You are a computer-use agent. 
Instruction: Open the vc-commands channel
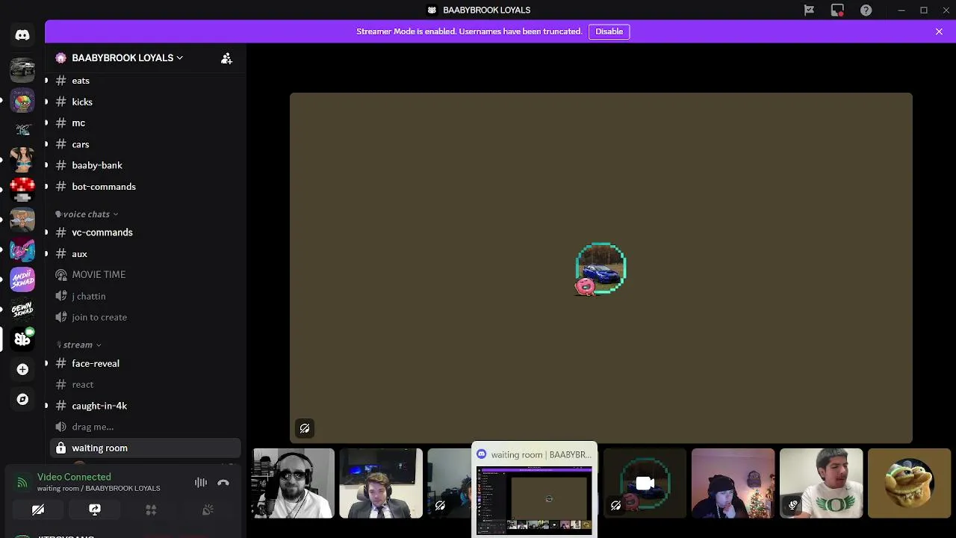(x=146, y=232)
